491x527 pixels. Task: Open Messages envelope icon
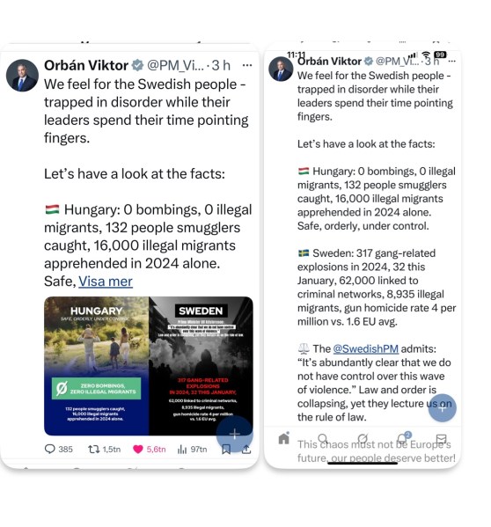click(x=441, y=439)
